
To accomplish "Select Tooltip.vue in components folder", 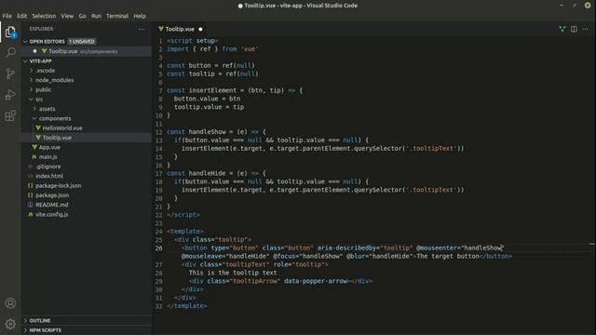I will pos(57,138).
